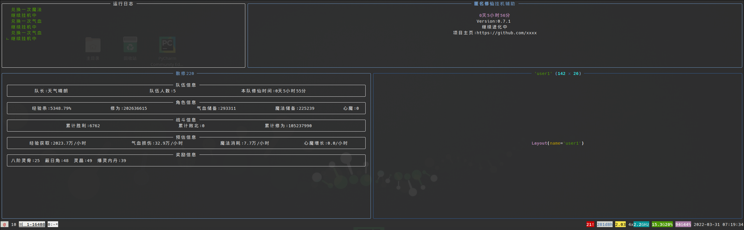
Task: Click the 心魔:0 value
Action: point(351,108)
